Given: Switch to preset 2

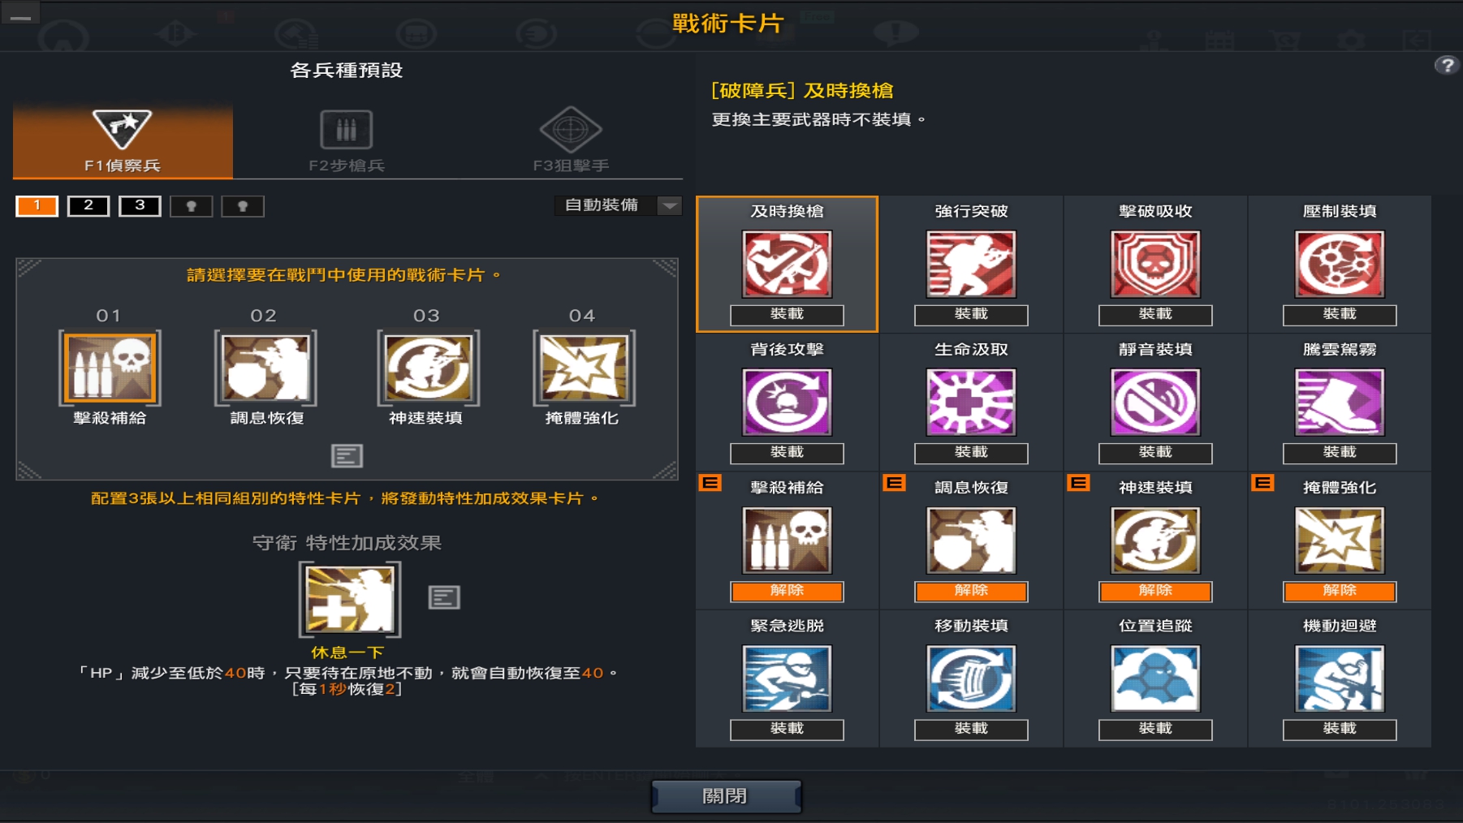Looking at the screenshot, I should (x=88, y=206).
